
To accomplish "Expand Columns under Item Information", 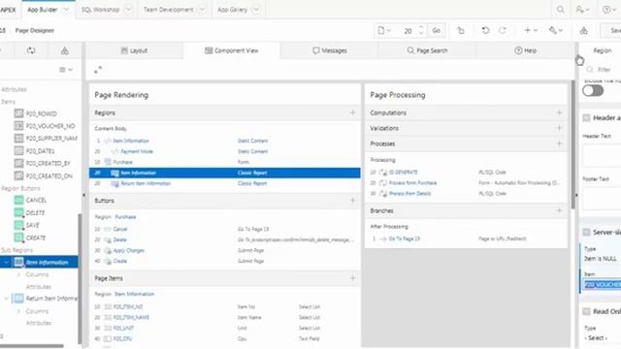I will pos(18,274).
